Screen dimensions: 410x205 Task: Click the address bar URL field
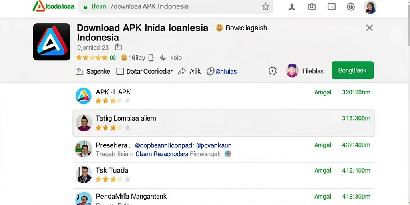176,6
